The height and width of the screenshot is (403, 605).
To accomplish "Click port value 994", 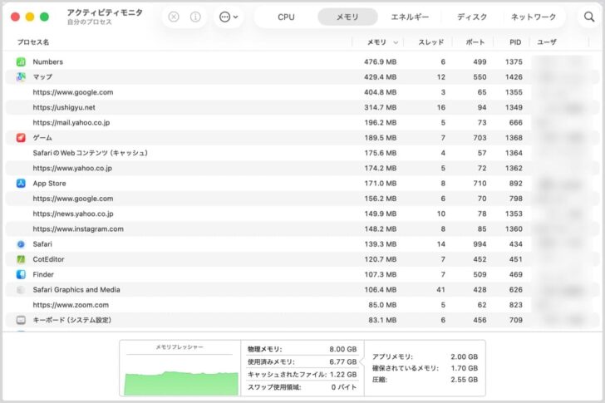I will point(480,244).
